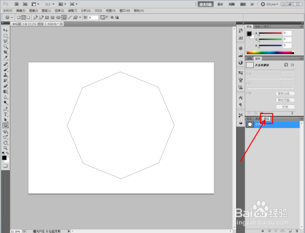Select the Brush tool
The width and height of the screenshot is (305, 233).
pyautogui.click(x=5, y=70)
